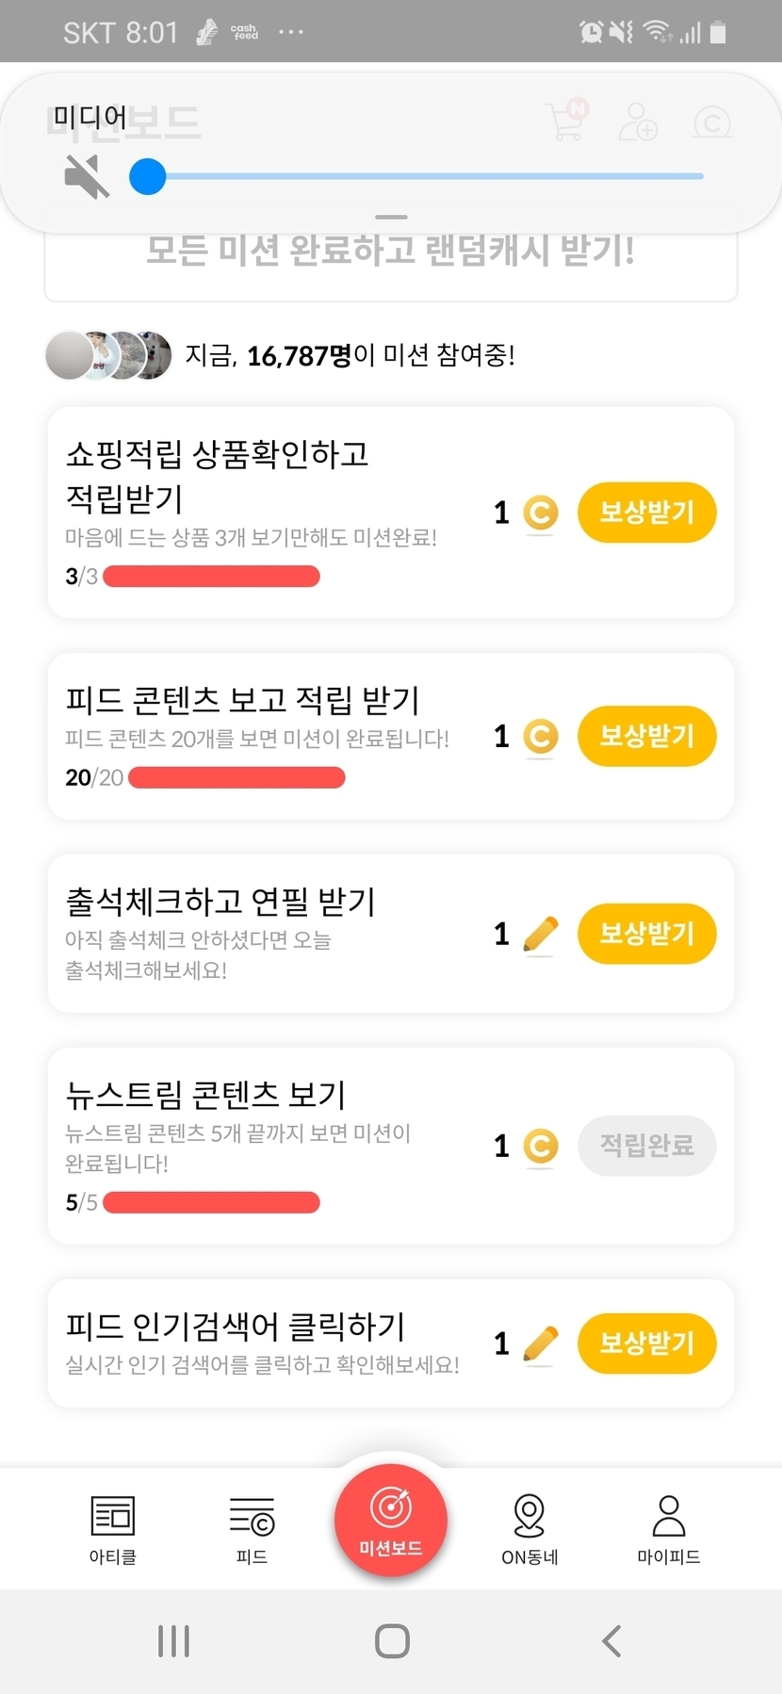Image resolution: width=782 pixels, height=1694 pixels.
Task: Go to the 마이피드 tab
Action: point(668,1528)
